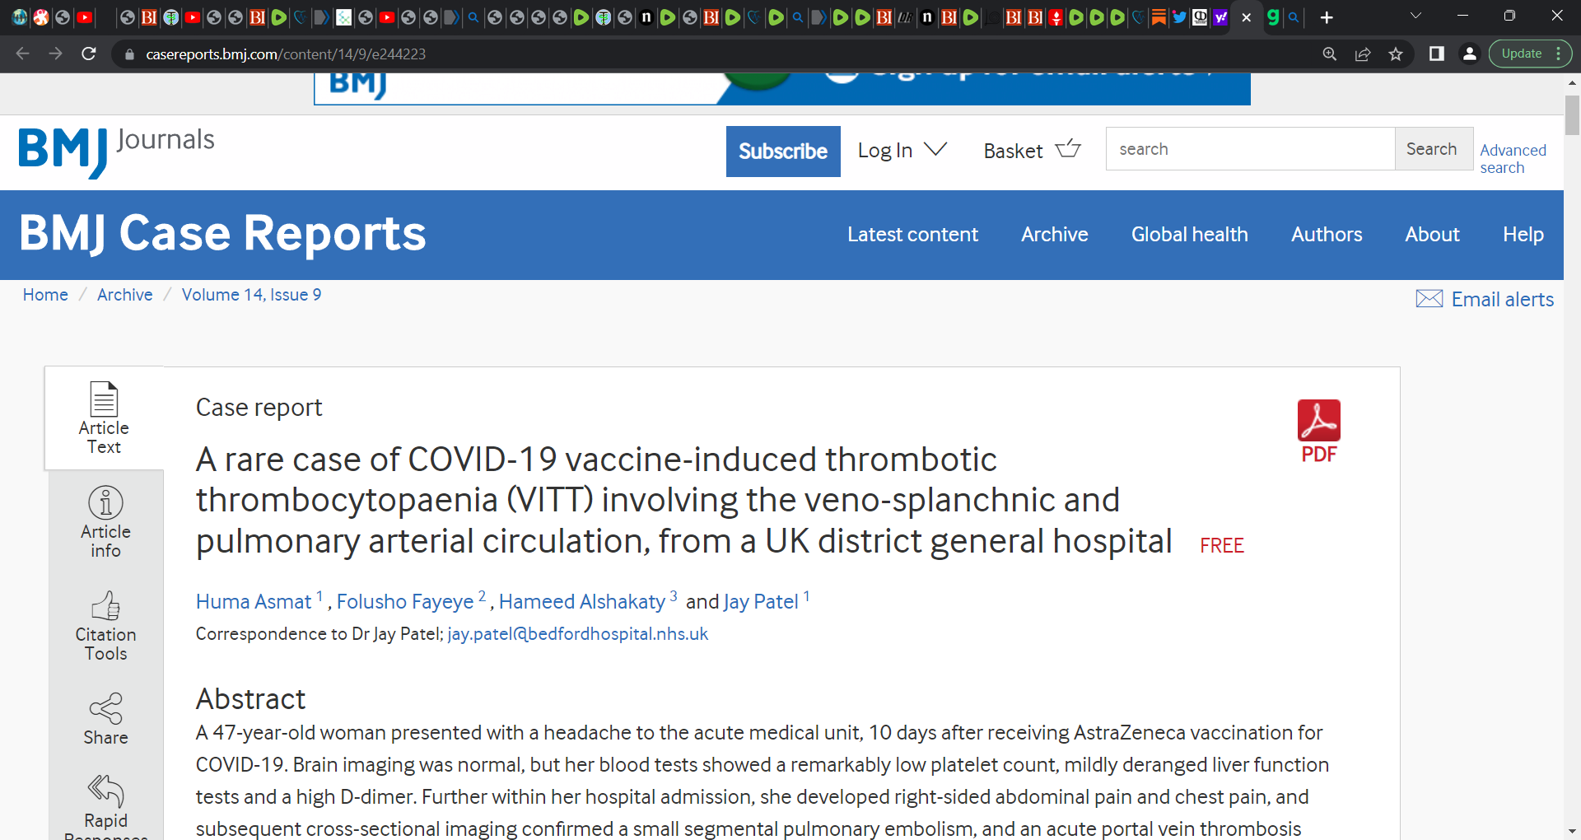Screen dimensions: 1581x840
Task: View site information lock icon
Action: pyautogui.click(x=128, y=54)
